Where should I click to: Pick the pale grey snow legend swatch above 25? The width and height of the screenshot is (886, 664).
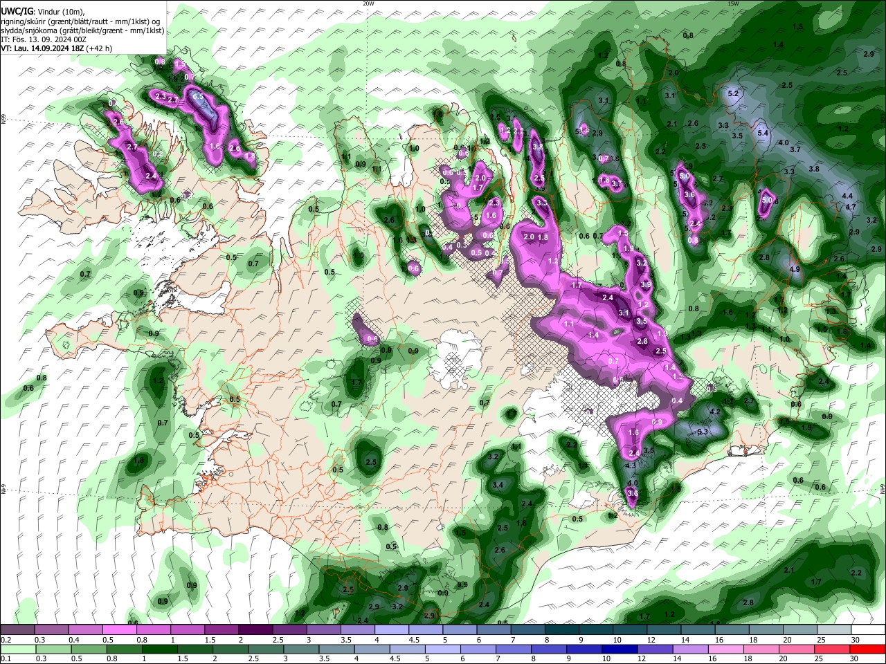(835, 630)
